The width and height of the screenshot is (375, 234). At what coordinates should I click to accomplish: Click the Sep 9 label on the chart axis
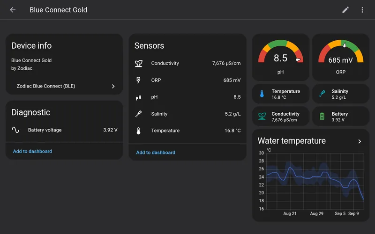point(353,213)
